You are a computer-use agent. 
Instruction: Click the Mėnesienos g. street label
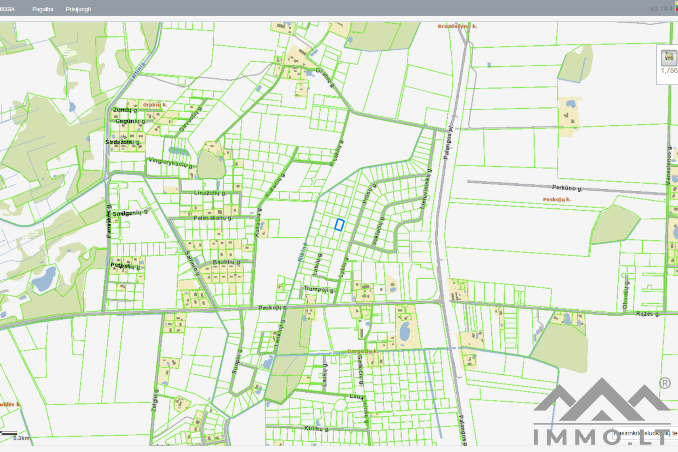pyautogui.click(x=668, y=165)
